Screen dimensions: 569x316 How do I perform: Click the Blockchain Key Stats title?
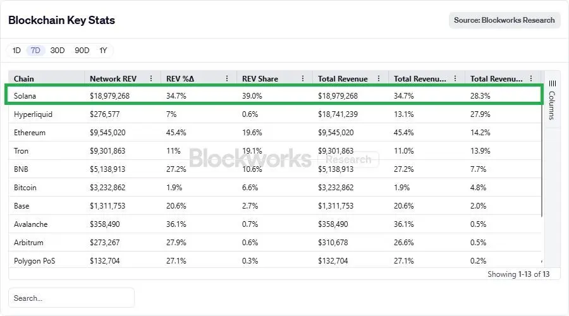(x=62, y=20)
